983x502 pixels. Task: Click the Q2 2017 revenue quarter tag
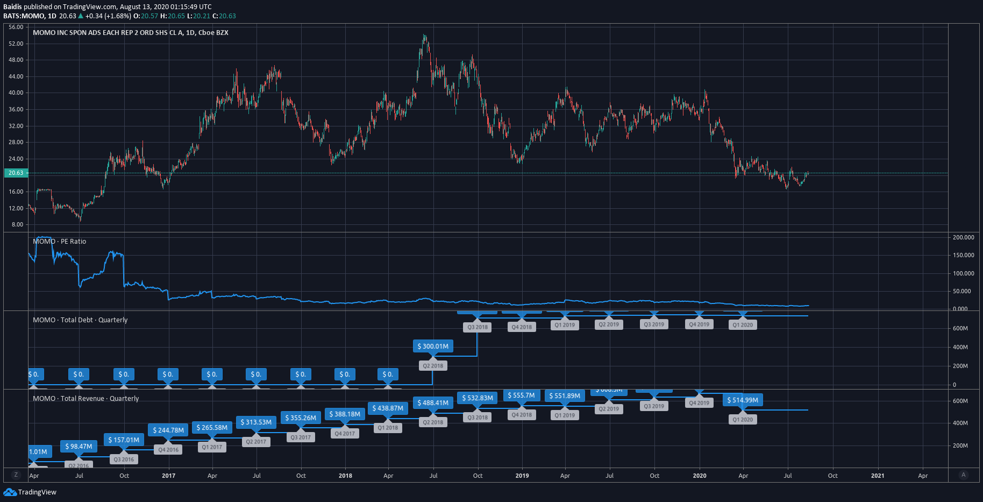[x=256, y=442]
